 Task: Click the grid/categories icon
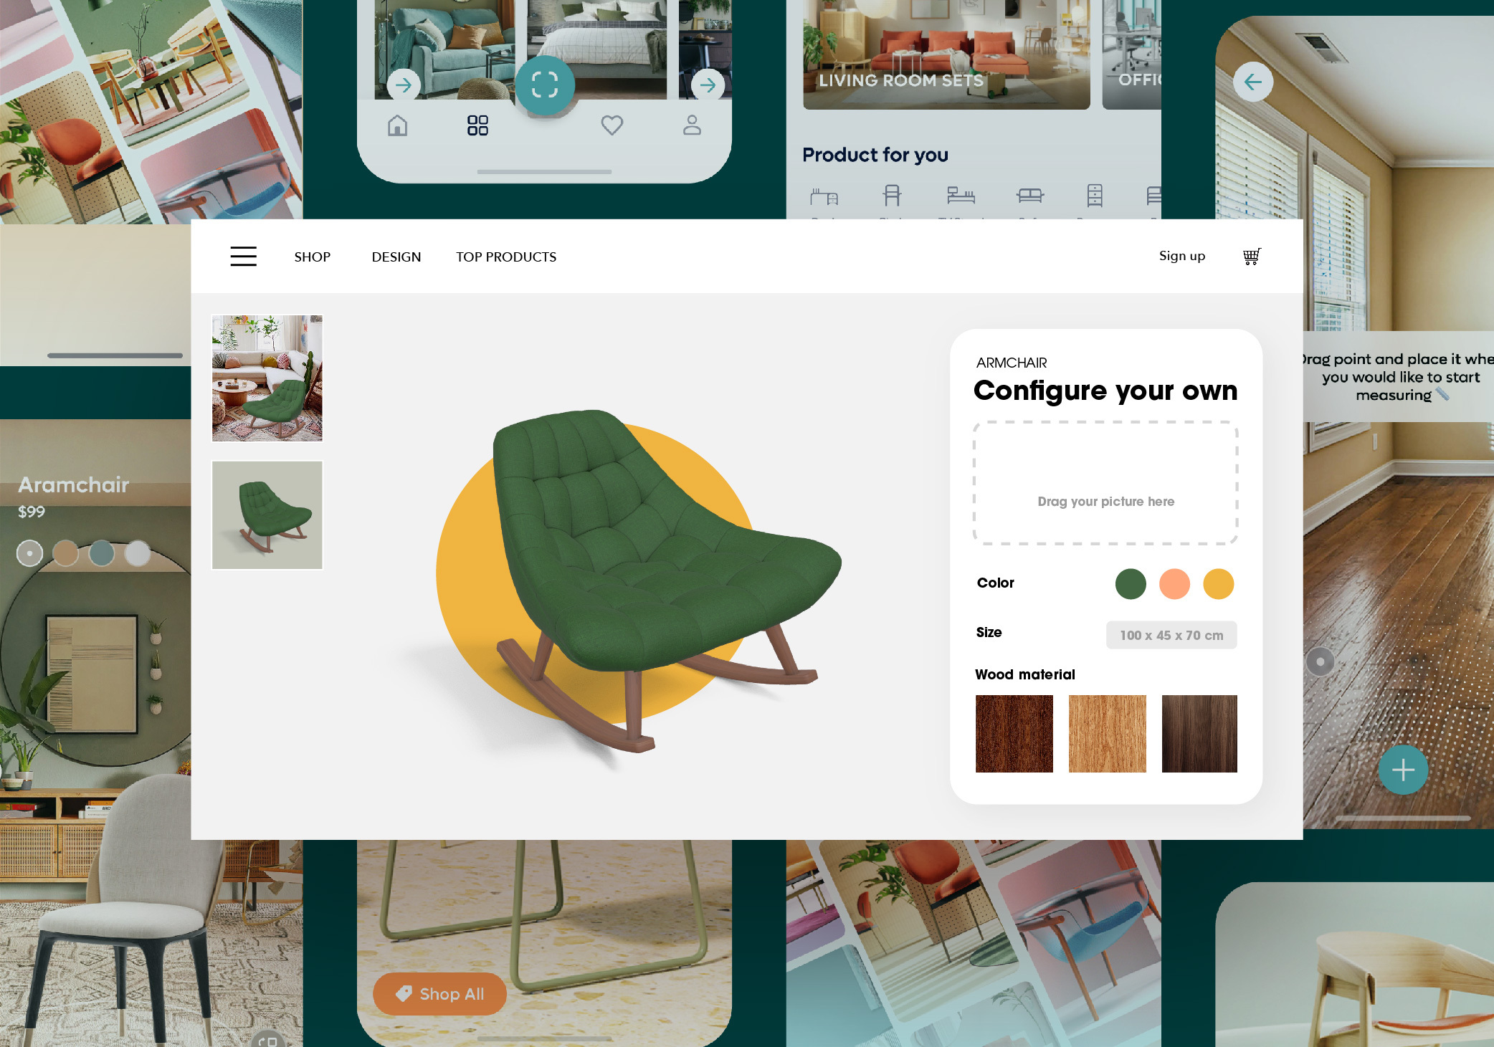(476, 125)
